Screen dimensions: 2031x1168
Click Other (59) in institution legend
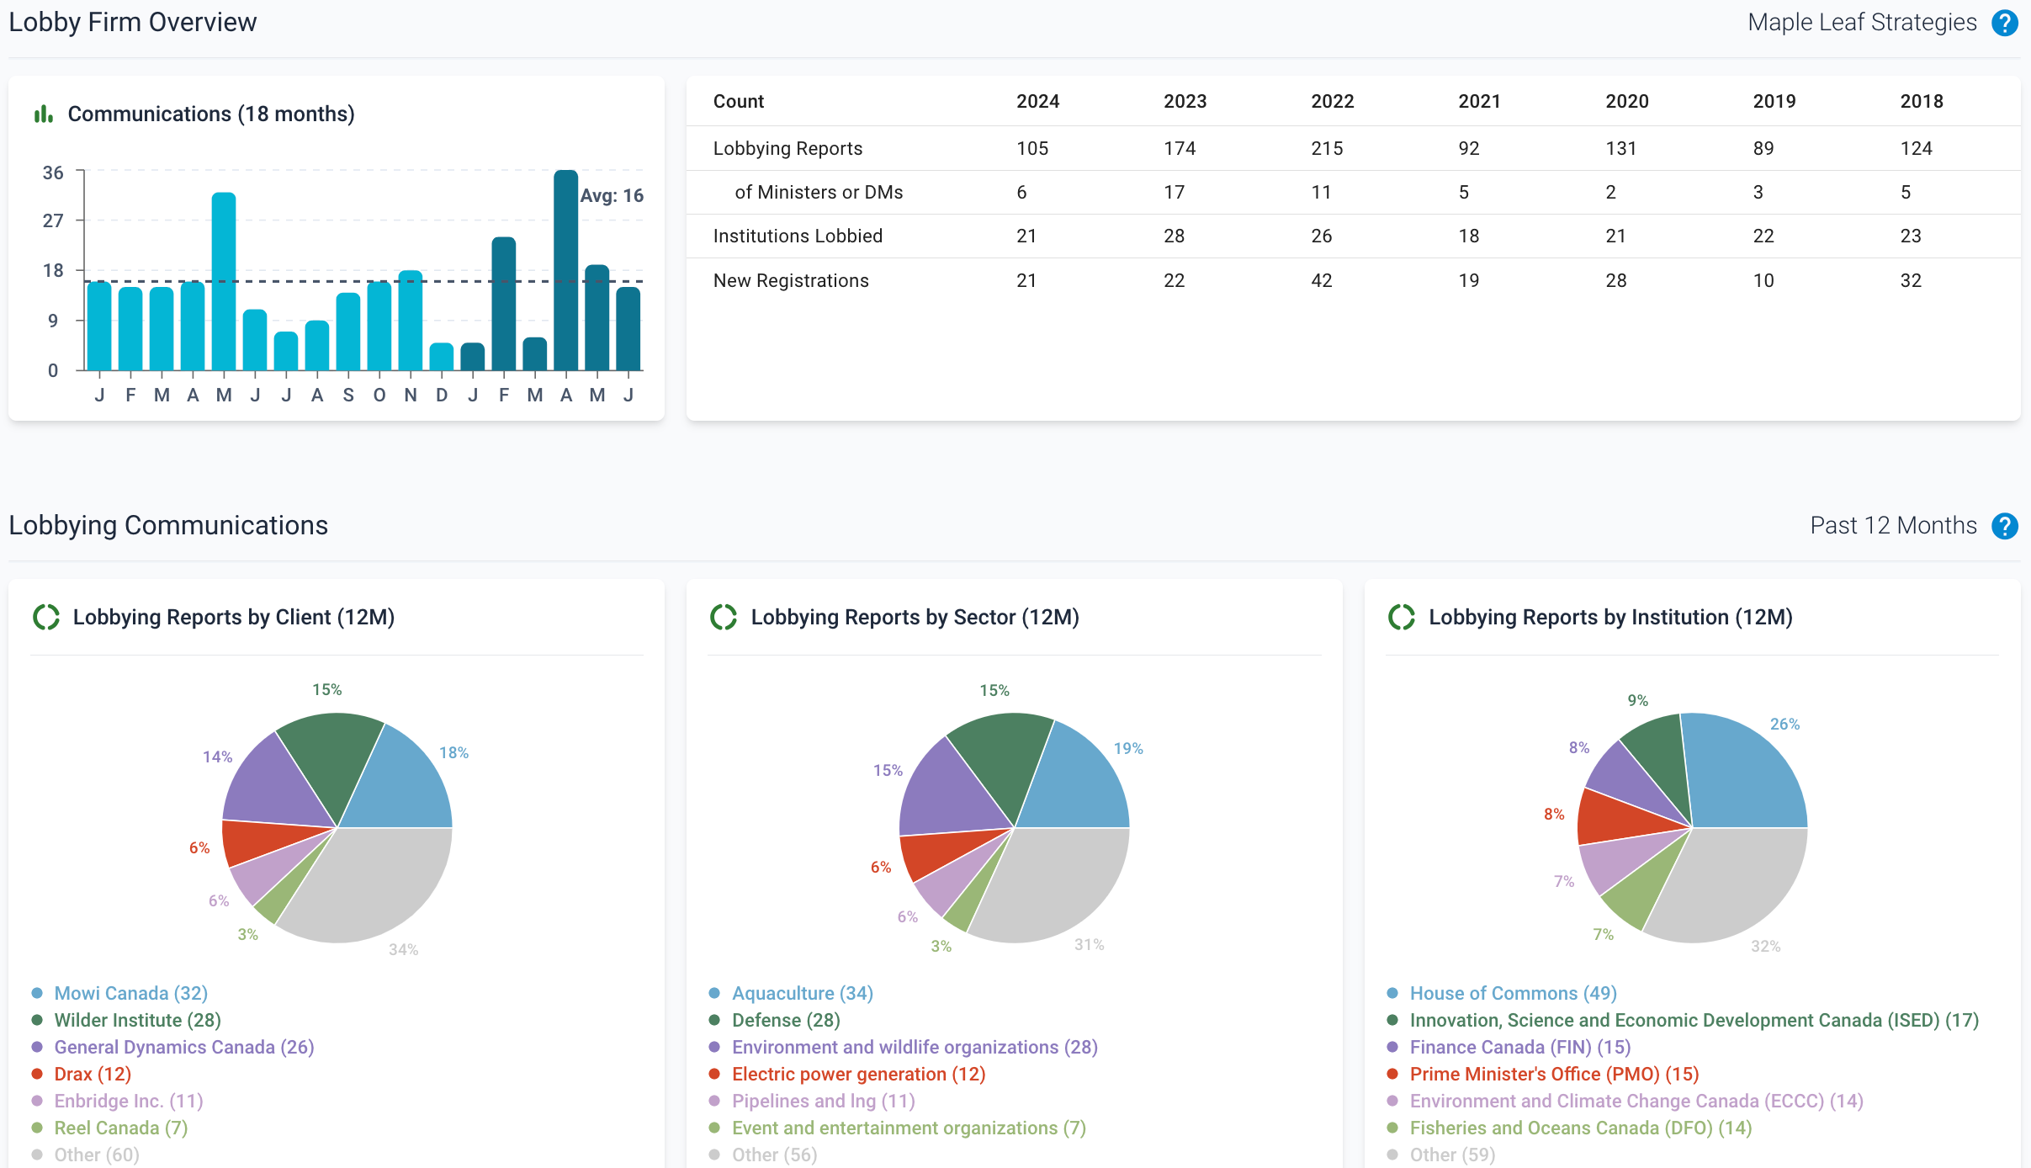click(1452, 1155)
